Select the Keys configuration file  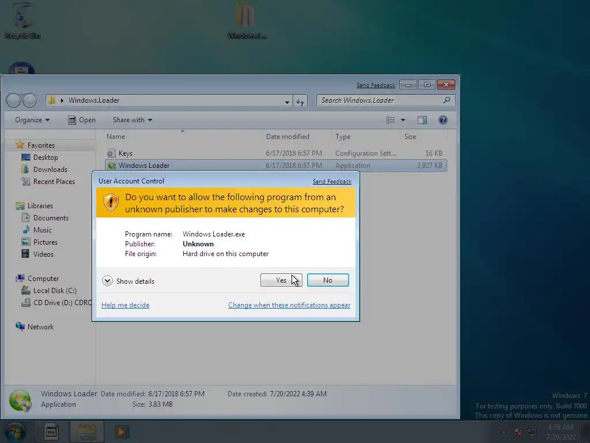275,153
